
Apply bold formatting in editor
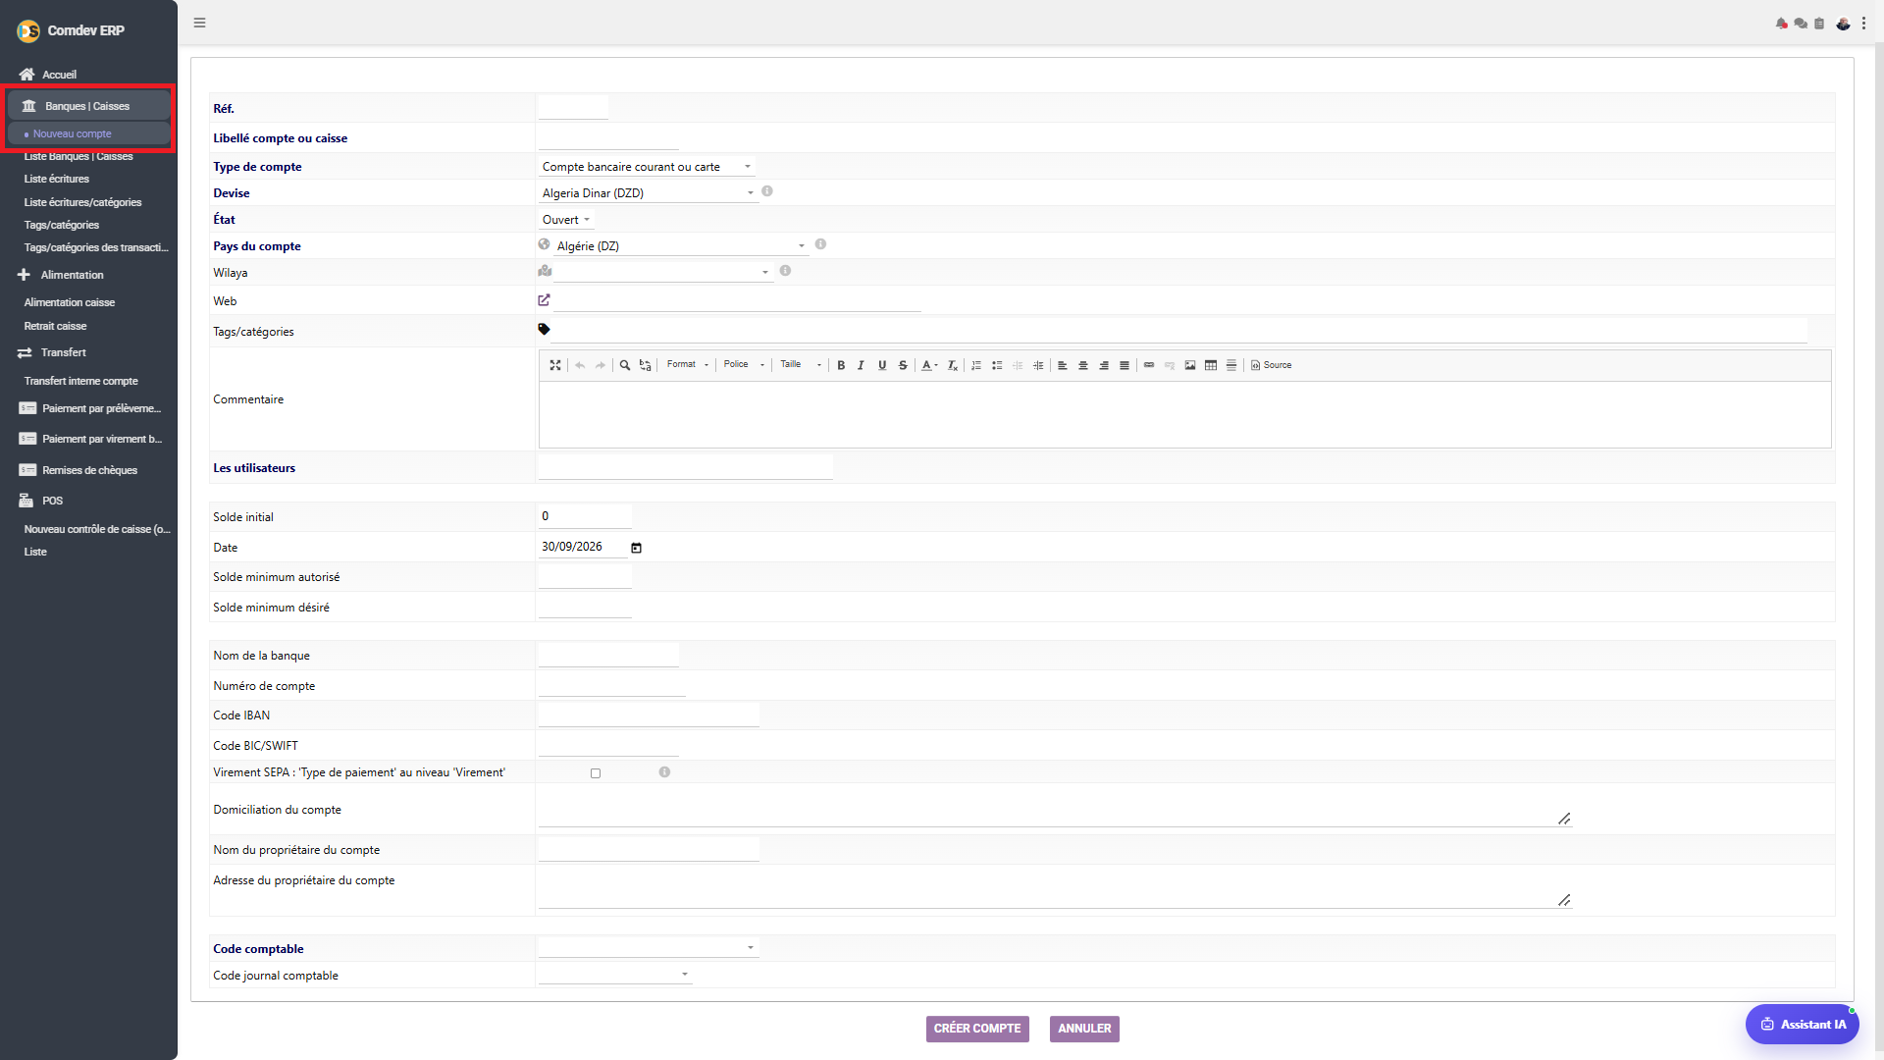click(x=841, y=365)
